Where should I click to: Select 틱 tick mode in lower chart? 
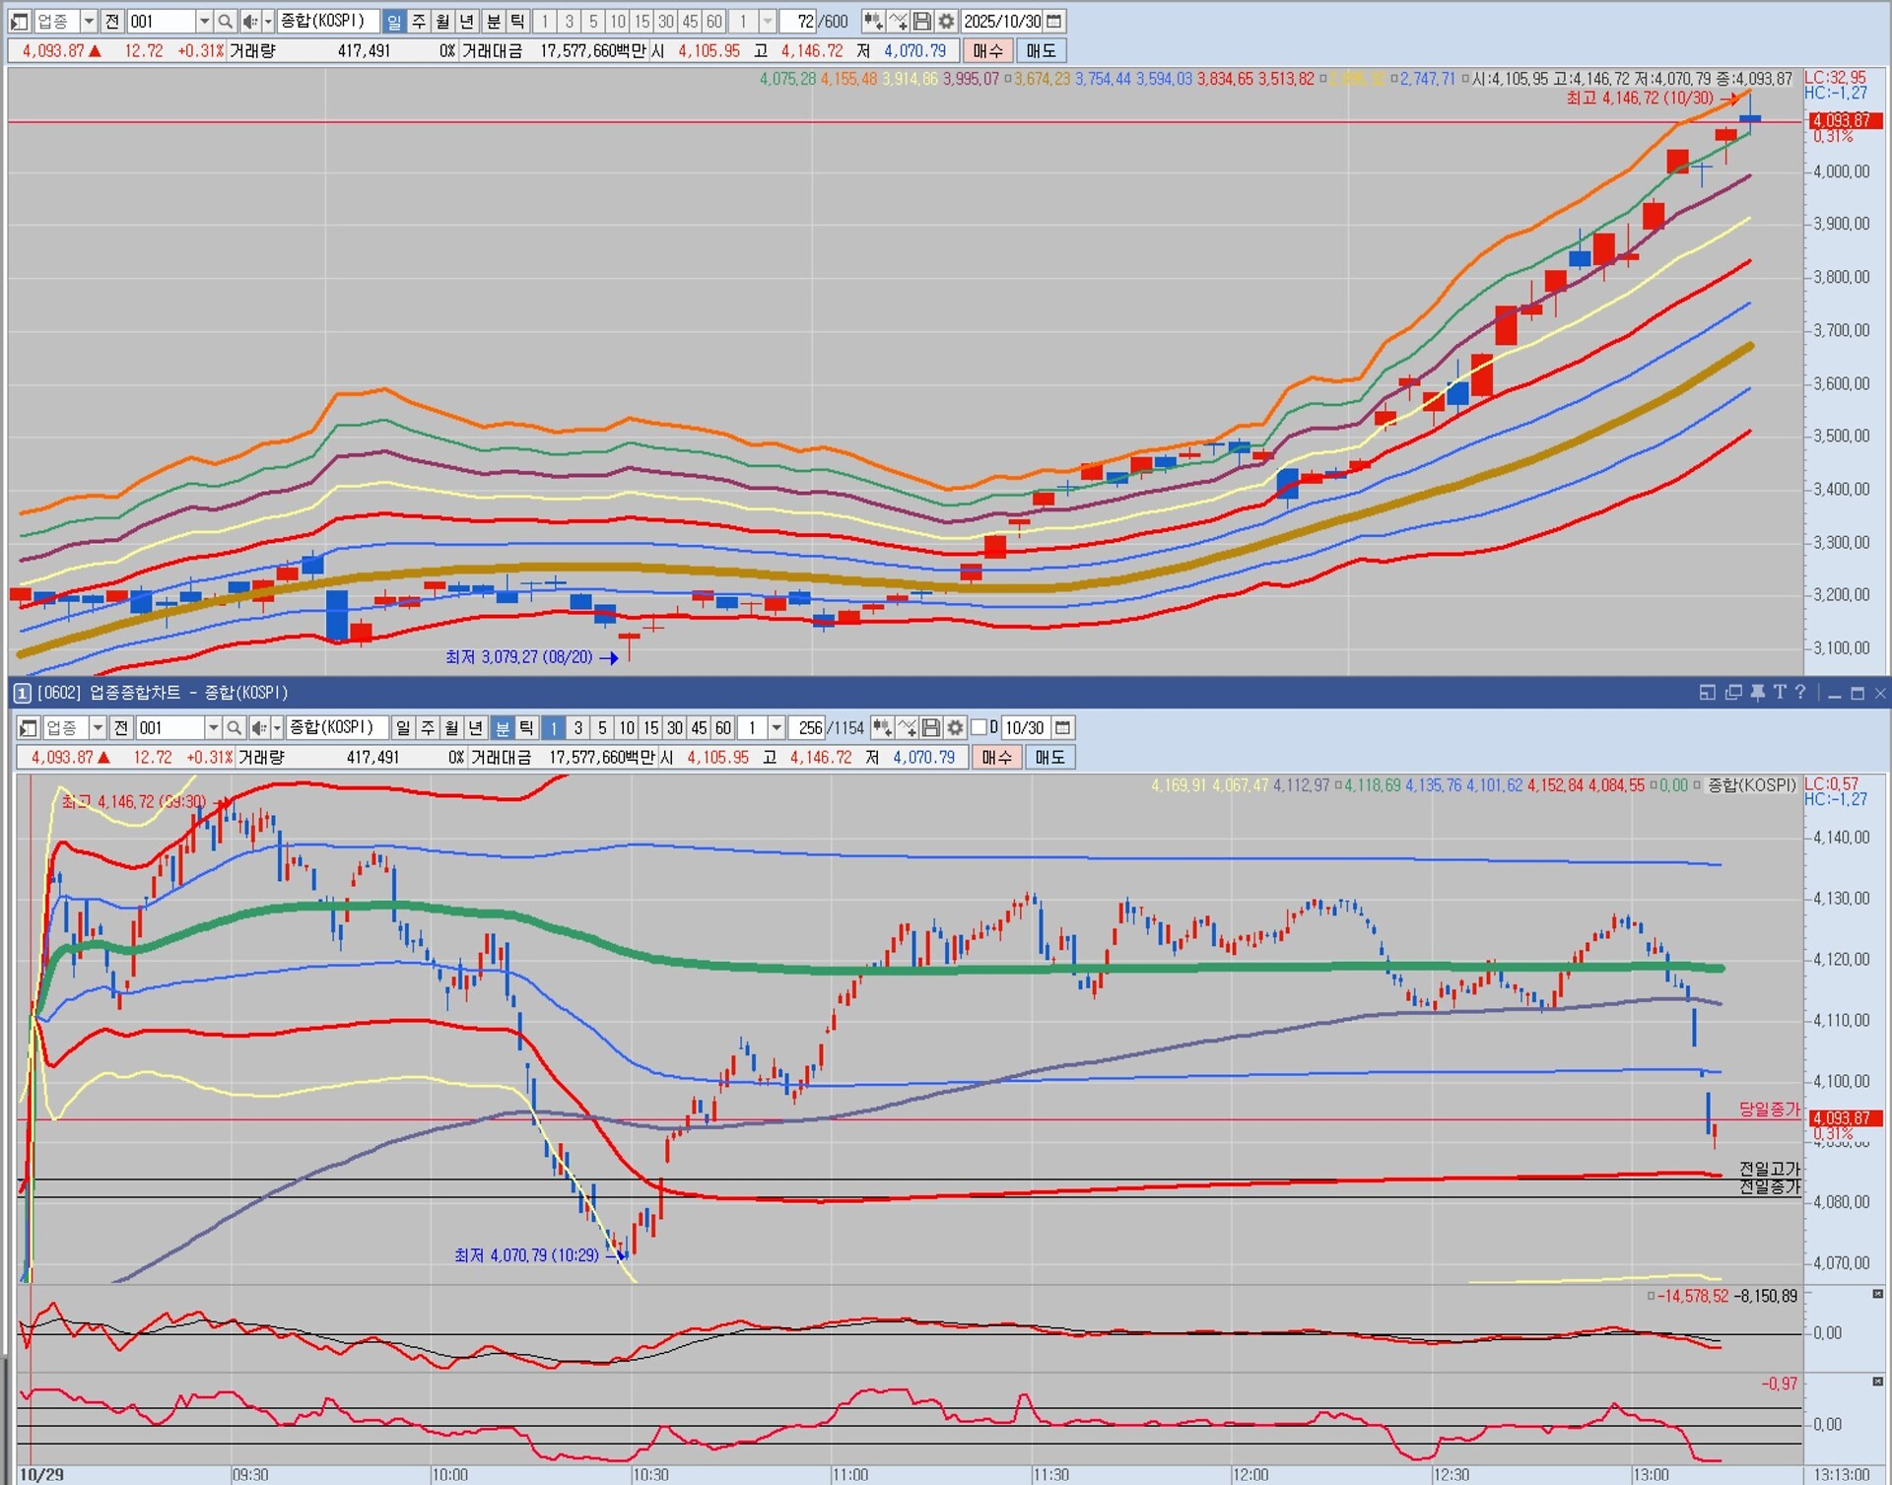coord(526,727)
